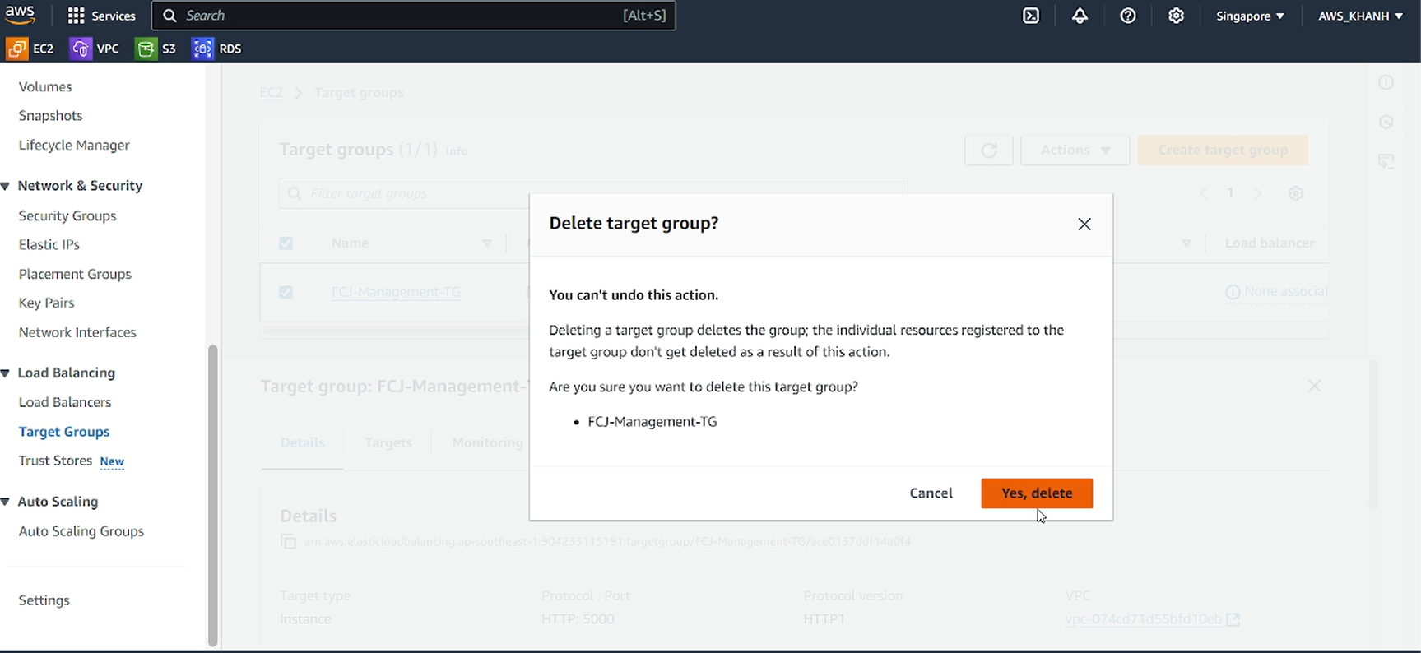Open Volumes in sidebar

[x=45, y=86]
